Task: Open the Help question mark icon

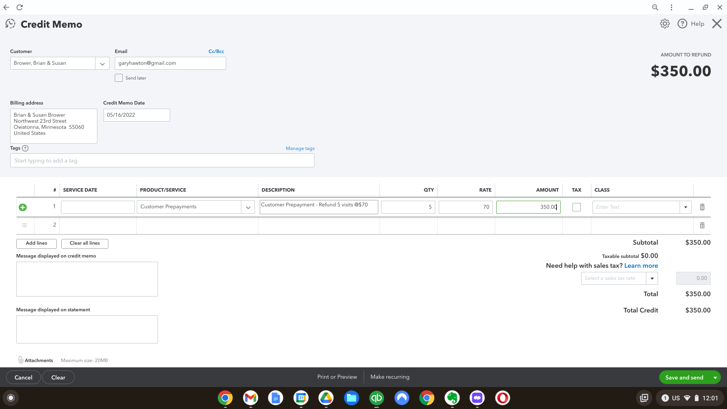Action: (682, 24)
